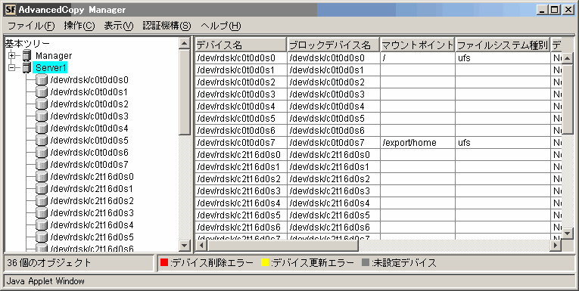Image resolution: width=579 pixels, height=291 pixels.
Task: Select ufs cell in /dev/rdsk/c0t0d0s0 row
Action: click(503, 58)
